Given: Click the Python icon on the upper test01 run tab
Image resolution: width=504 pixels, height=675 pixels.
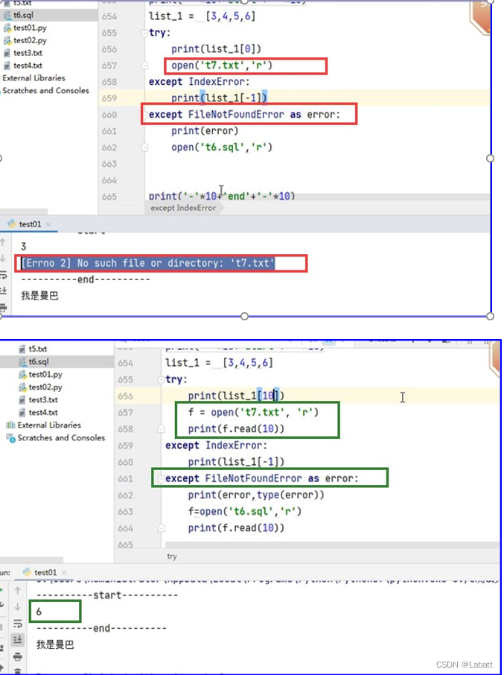Looking at the screenshot, I should (x=12, y=224).
